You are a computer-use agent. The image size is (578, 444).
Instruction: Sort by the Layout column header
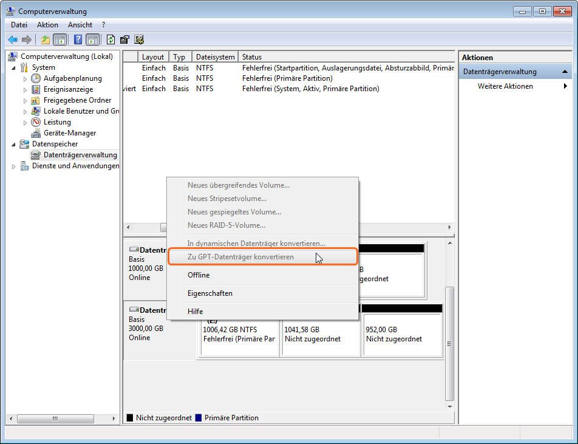[x=153, y=57]
